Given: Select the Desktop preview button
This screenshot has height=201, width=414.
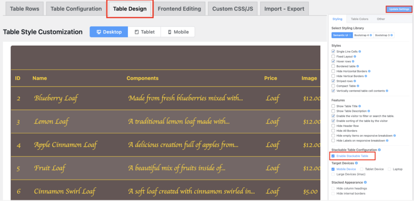Looking at the screenshot, I should click(109, 32).
